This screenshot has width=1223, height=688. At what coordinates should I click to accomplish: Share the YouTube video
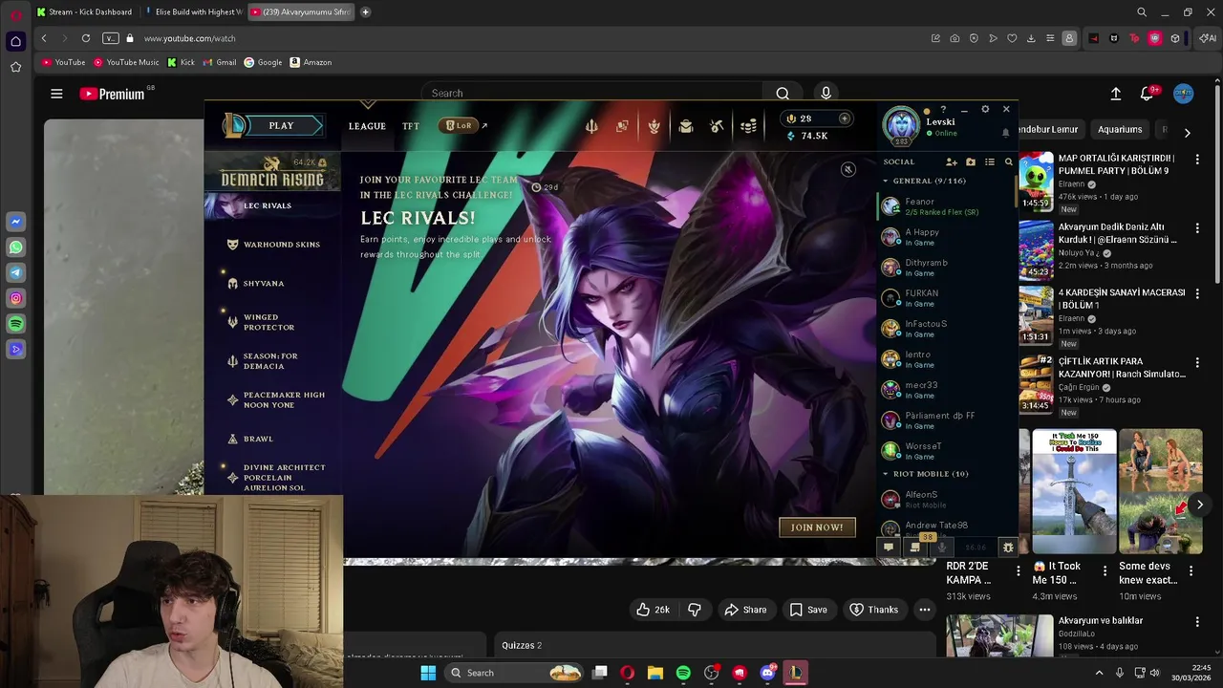[745, 610]
